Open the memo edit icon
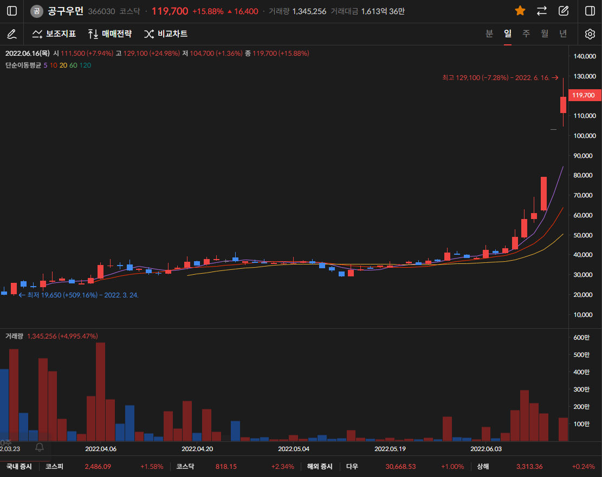The width and height of the screenshot is (602, 477). (563, 11)
